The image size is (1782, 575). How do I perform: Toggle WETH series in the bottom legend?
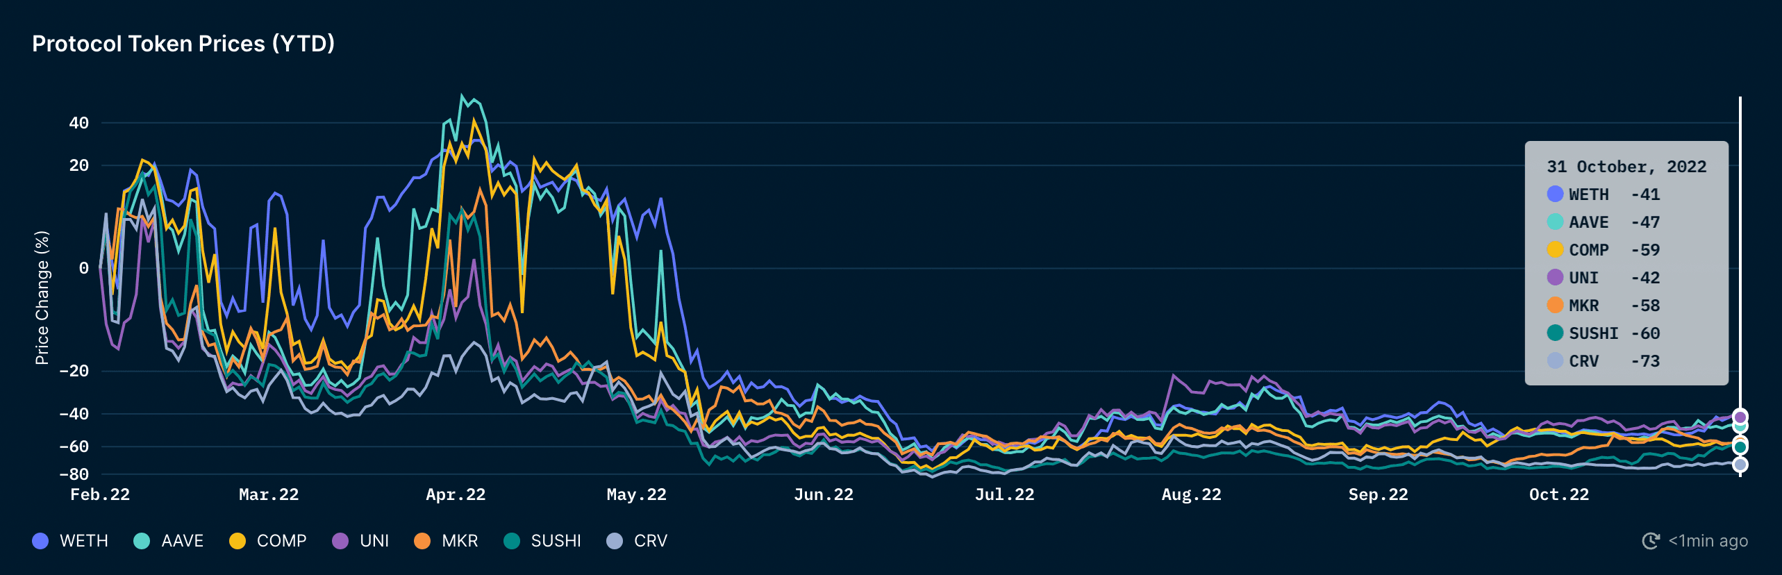click(x=70, y=541)
